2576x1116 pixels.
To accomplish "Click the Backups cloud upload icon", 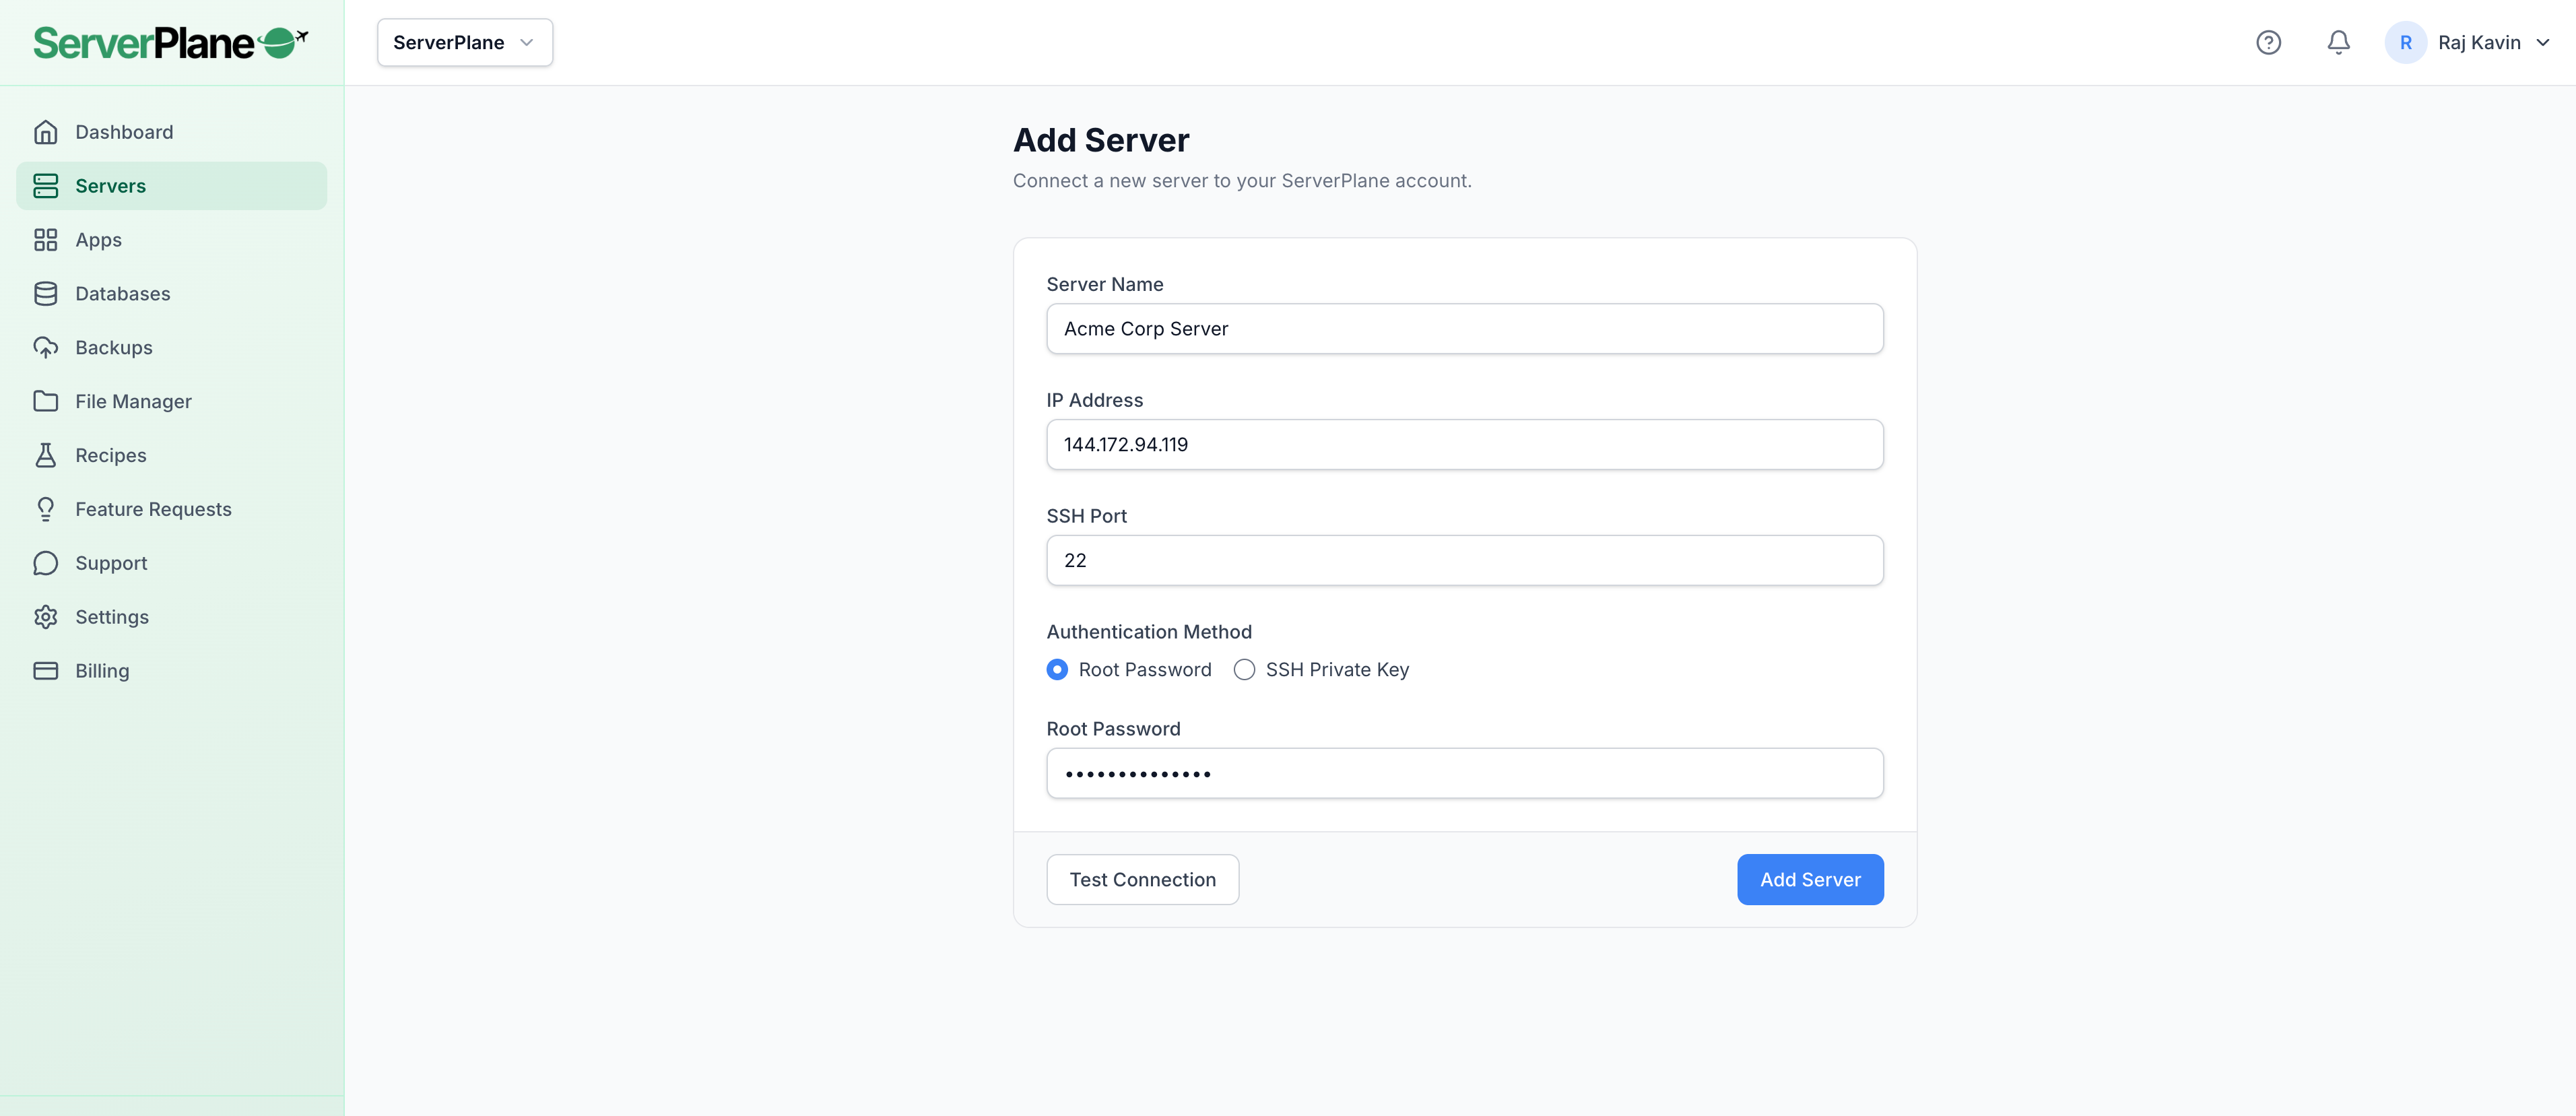I will (46, 348).
